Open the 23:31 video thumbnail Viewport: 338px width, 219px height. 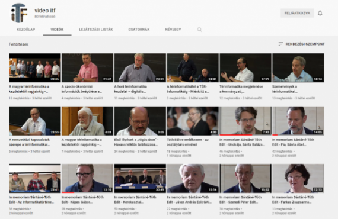pos(140,67)
